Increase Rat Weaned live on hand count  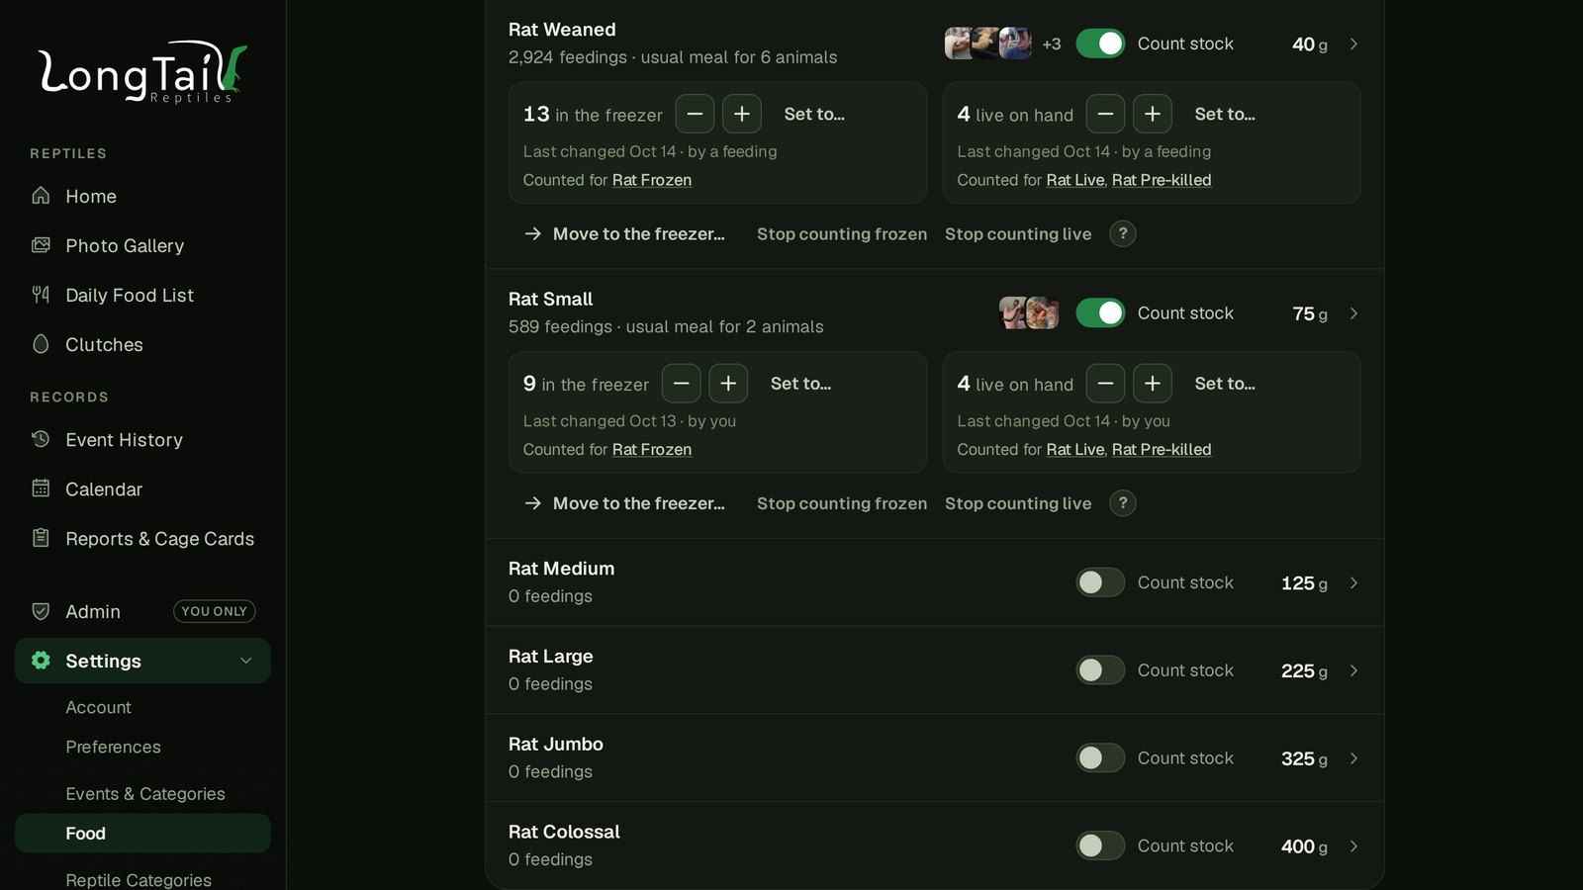pyautogui.click(x=1153, y=114)
